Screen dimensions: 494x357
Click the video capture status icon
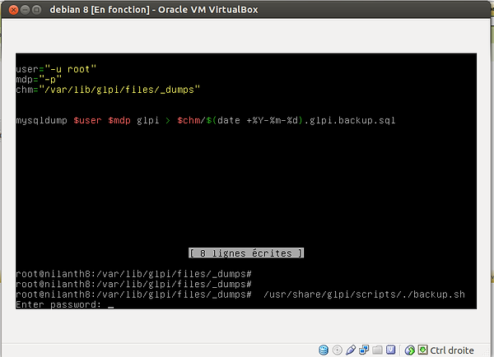pos(390,350)
